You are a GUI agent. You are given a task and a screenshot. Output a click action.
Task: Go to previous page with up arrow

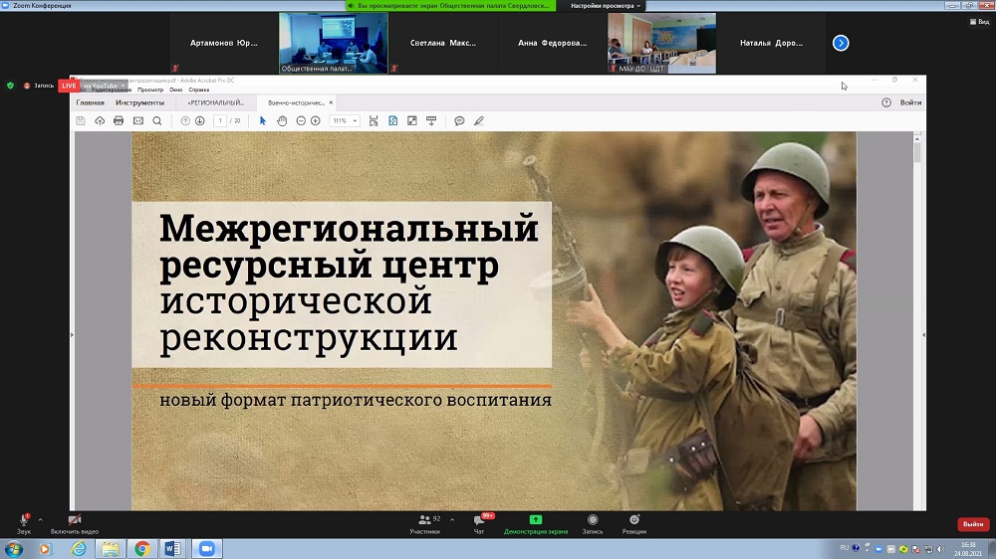[185, 120]
